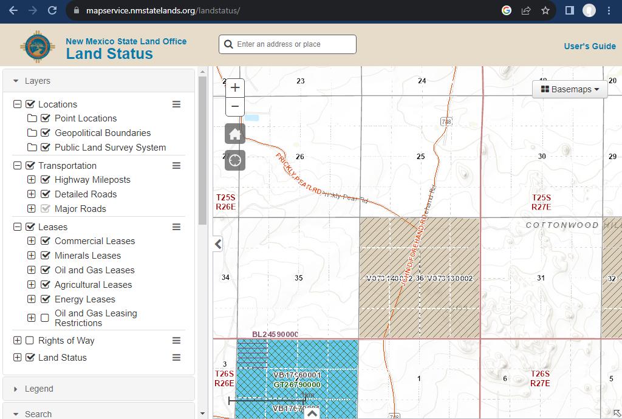Bookmark this page with the star icon
Image resolution: width=622 pixels, height=419 pixels.
(x=545, y=10)
